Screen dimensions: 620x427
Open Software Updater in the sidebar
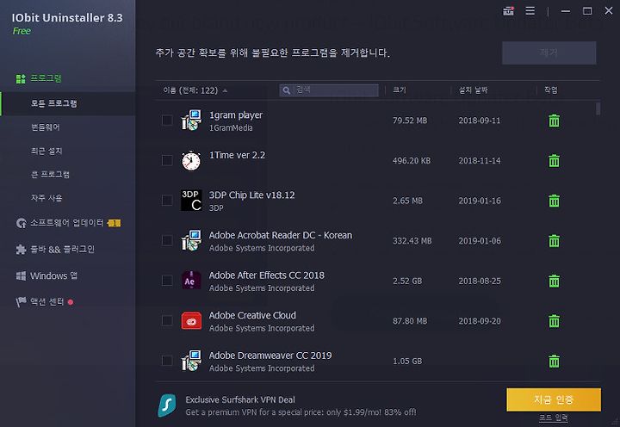tap(67, 223)
